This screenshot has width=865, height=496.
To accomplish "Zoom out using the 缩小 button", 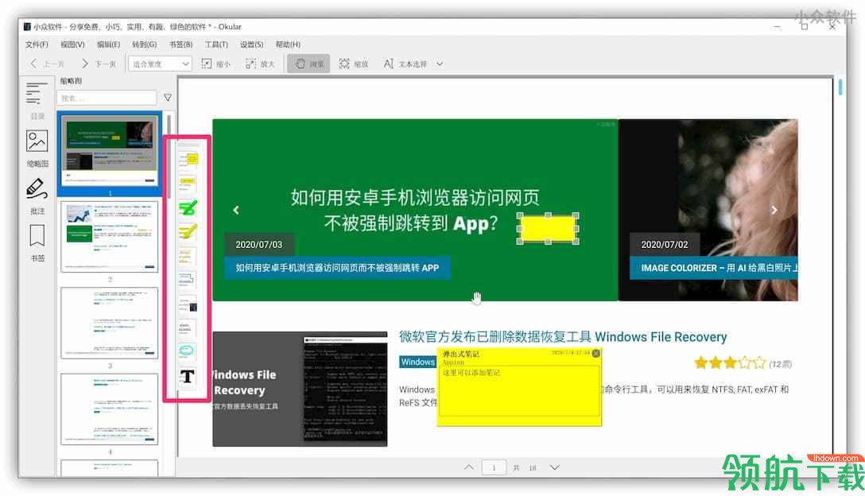I will [x=215, y=64].
